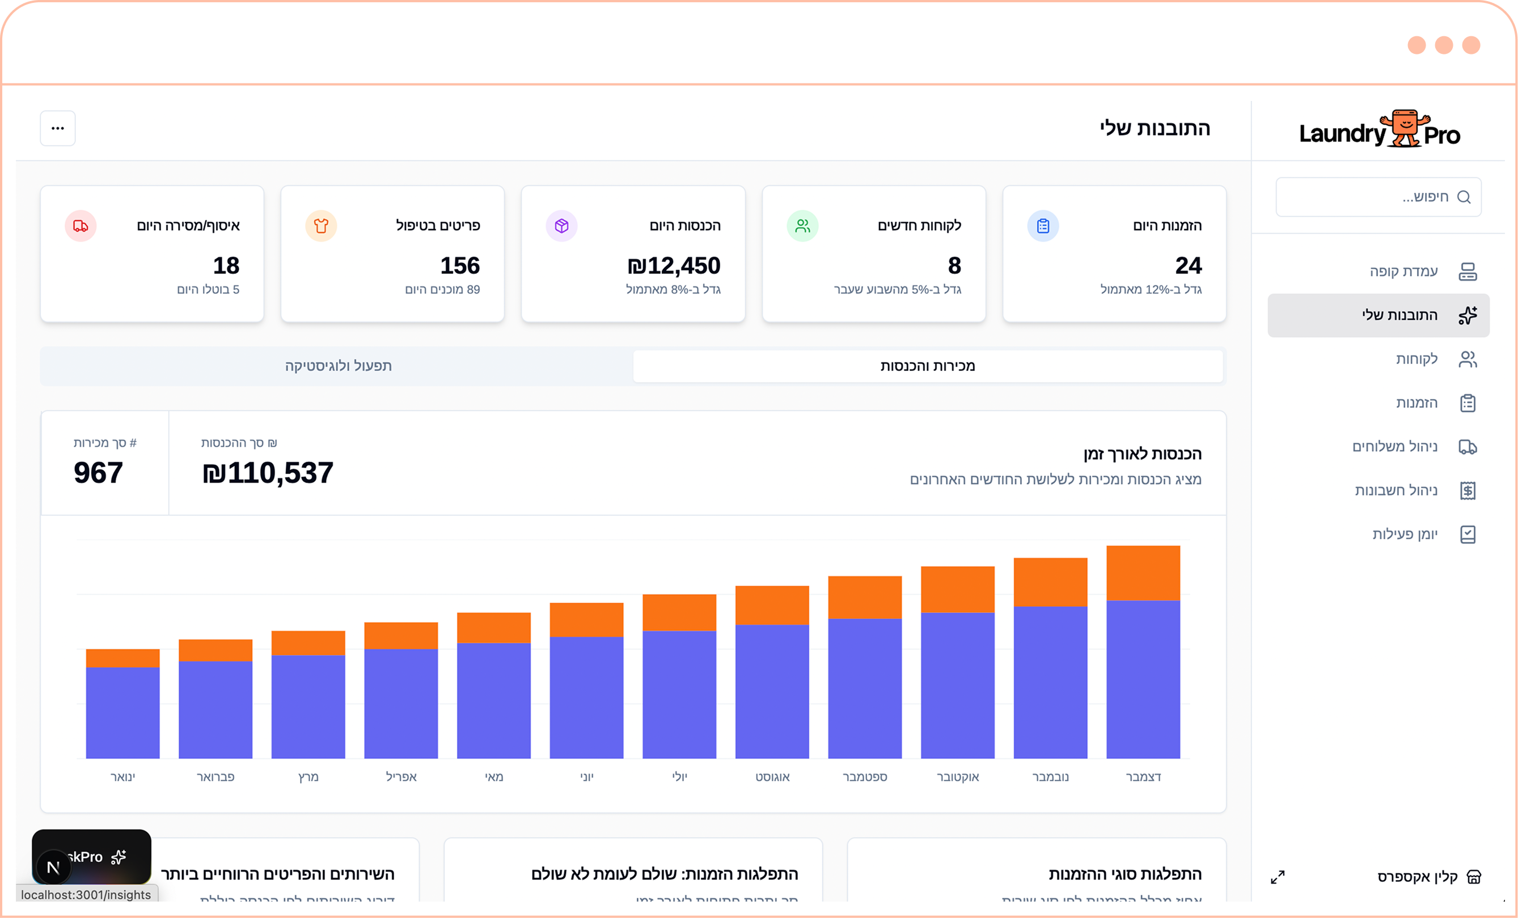Image resolution: width=1518 pixels, height=918 pixels.
Task: Switch to the תפעול ולוגיסטיקה tab
Action: pos(337,366)
